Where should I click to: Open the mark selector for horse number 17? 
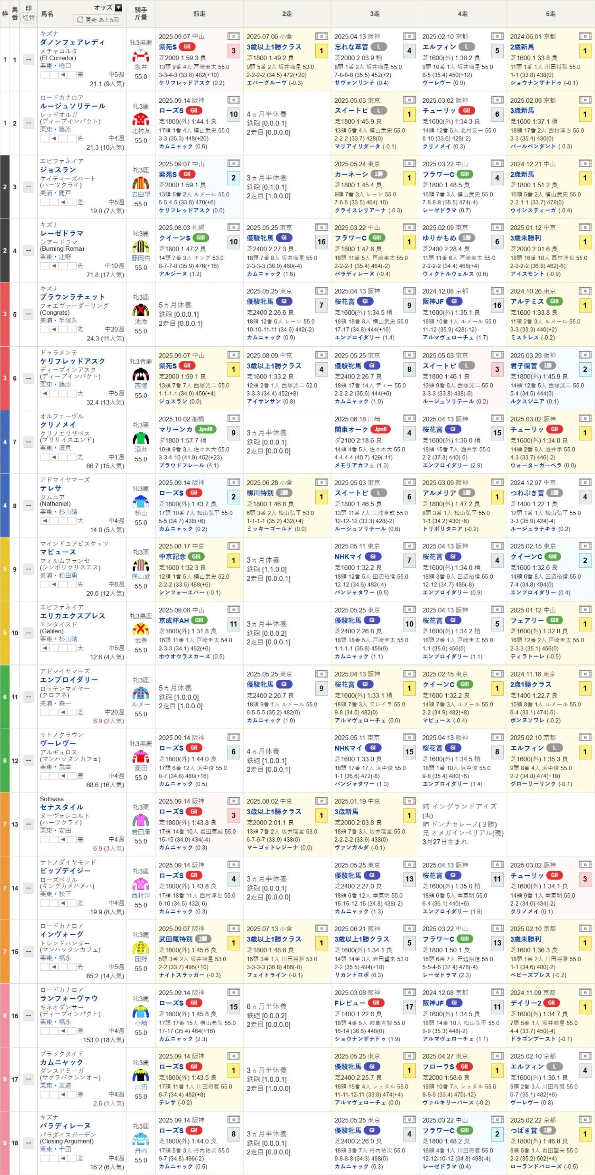28,1079
